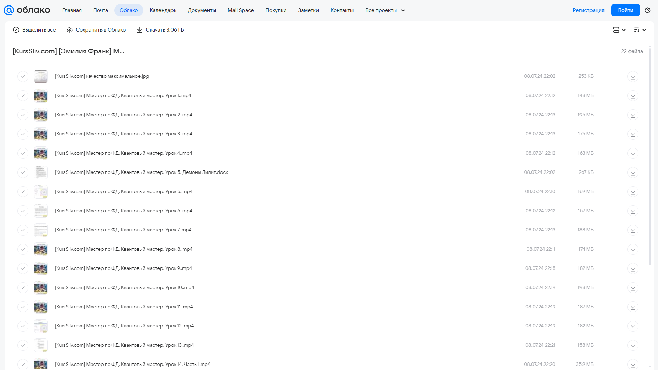Tick the checkbox for Урок 8 video

coord(23,249)
